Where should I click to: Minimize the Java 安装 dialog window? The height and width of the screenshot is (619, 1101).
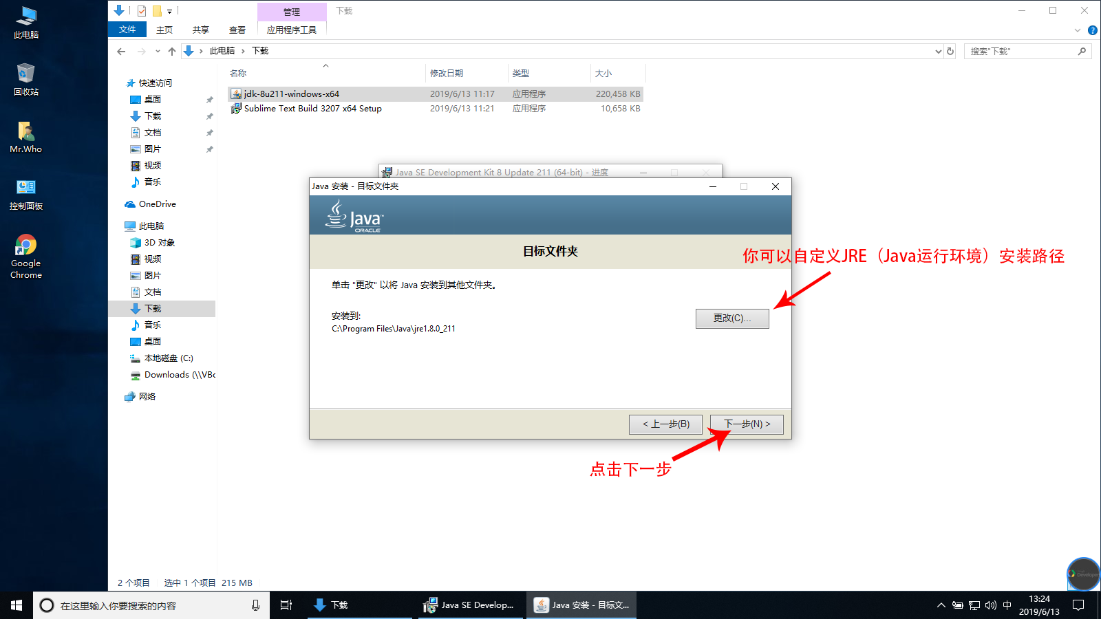(x=713, y=186)
